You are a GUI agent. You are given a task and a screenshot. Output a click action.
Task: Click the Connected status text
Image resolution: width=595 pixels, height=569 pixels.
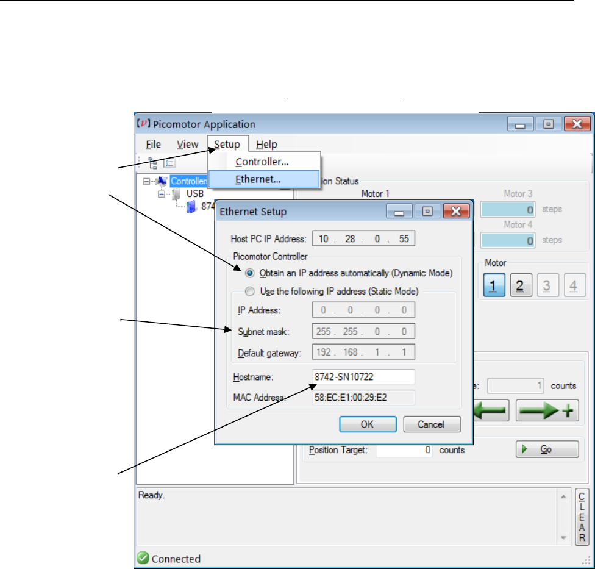pyautogui.click(x=176, y=559)
